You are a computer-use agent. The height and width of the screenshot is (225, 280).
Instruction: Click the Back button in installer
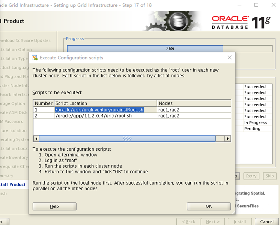pos(188,222)
